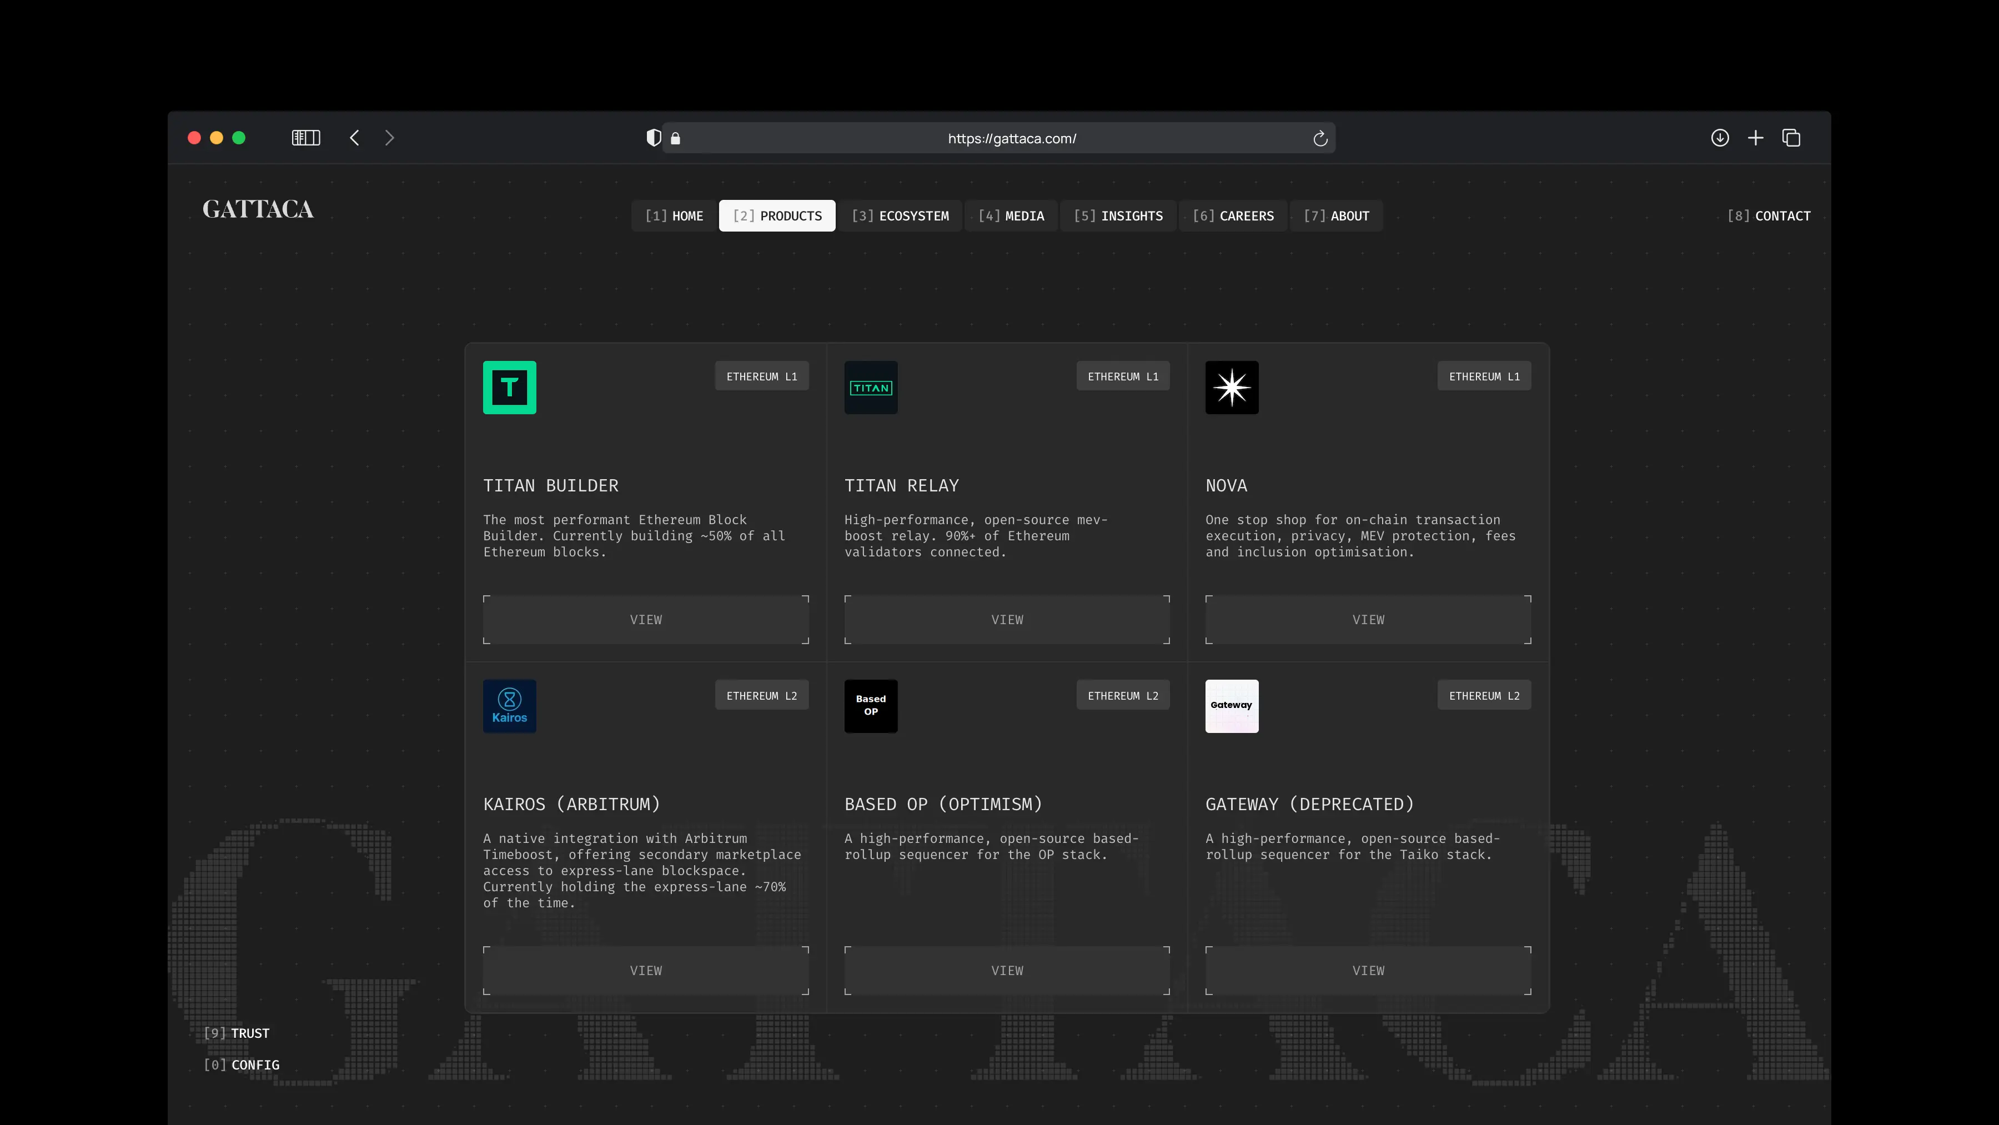
Task: Click the Kairos hourglass logo
Action: coord(509,706)
